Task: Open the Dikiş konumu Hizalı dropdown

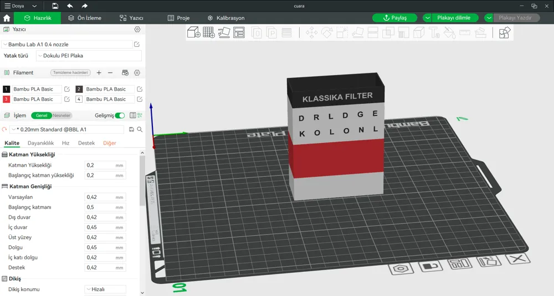Action: tap(105, 289)
